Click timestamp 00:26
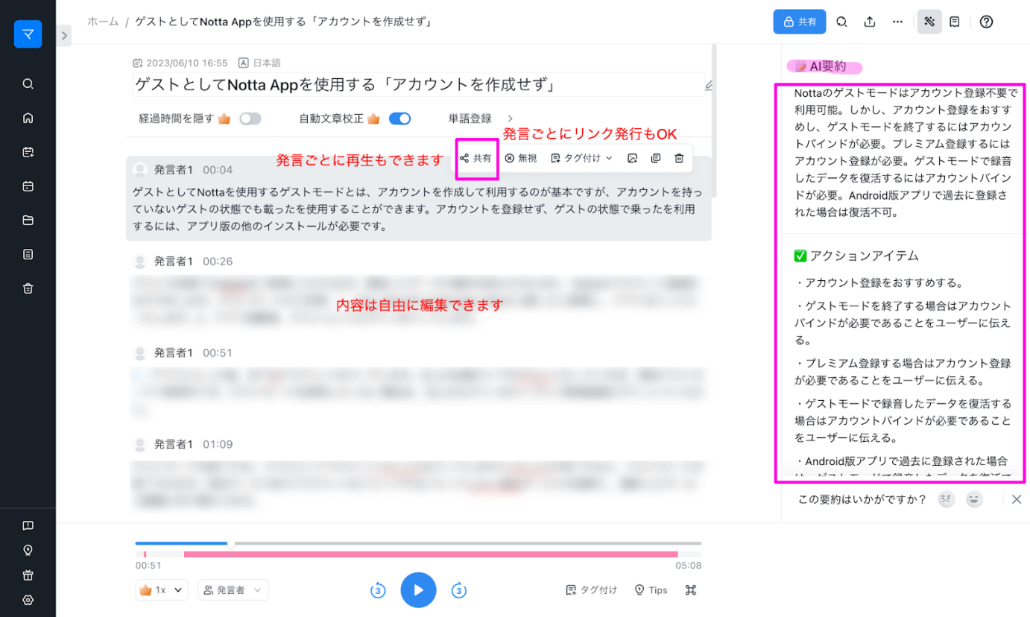The height and width of the screenshot is (617, 1030). (x=218, y=262)
